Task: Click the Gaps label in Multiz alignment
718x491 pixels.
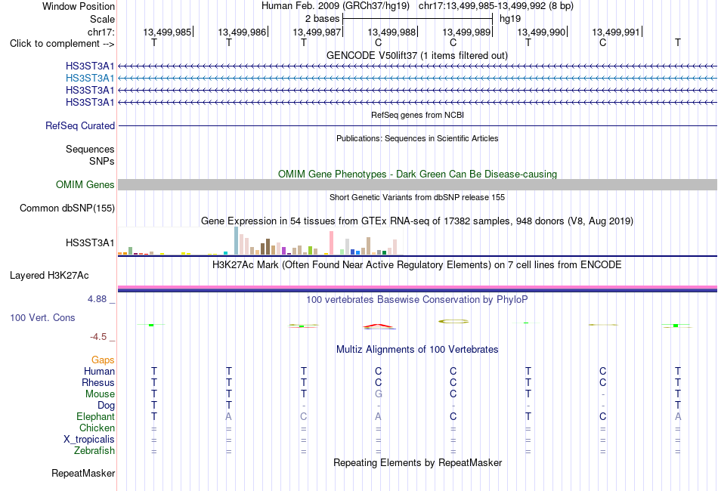Action: pyautogui.click(x=103, y=360)
